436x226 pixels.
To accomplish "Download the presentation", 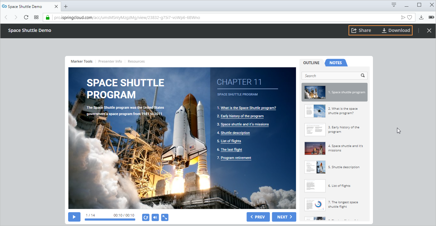I will (x=396, y=30).
